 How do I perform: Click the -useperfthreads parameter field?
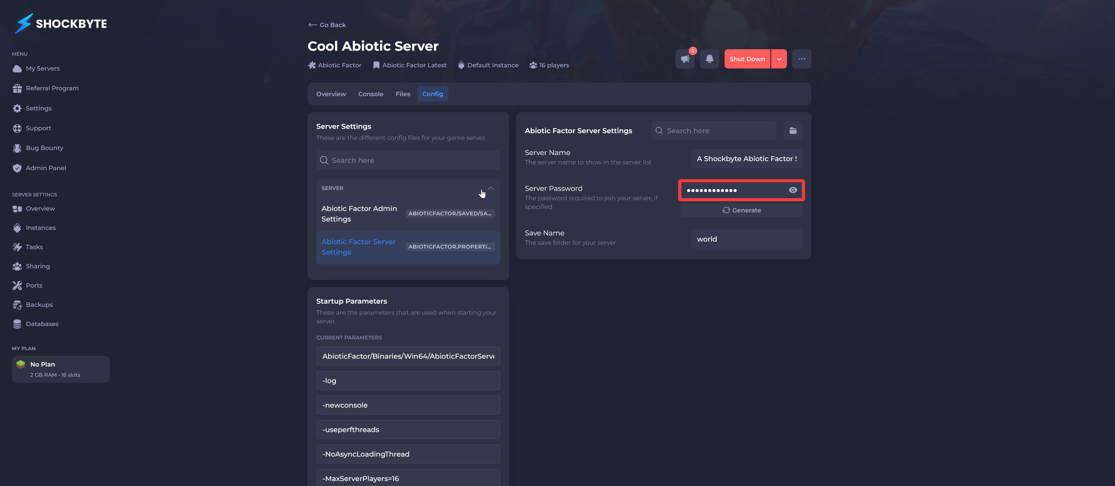(x=408, y=429)
